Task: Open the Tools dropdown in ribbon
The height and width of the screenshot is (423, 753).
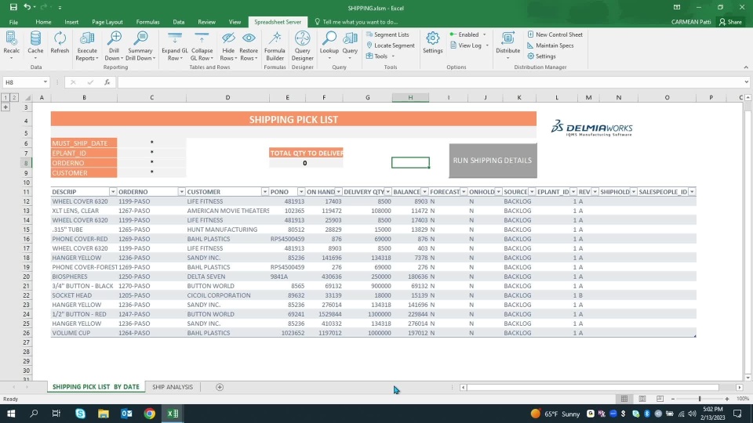Action: click(380, 56)
